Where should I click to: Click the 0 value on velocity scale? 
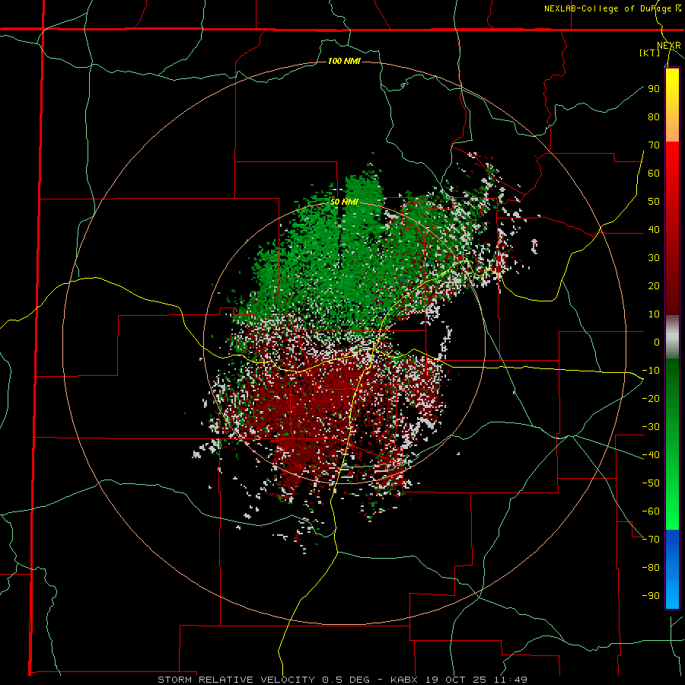pos(657,342)
